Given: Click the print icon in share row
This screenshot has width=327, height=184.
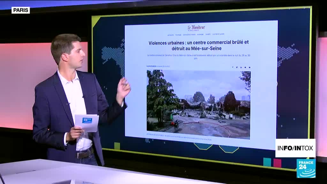Looking at the screenshot, I should tap(249, 67).
